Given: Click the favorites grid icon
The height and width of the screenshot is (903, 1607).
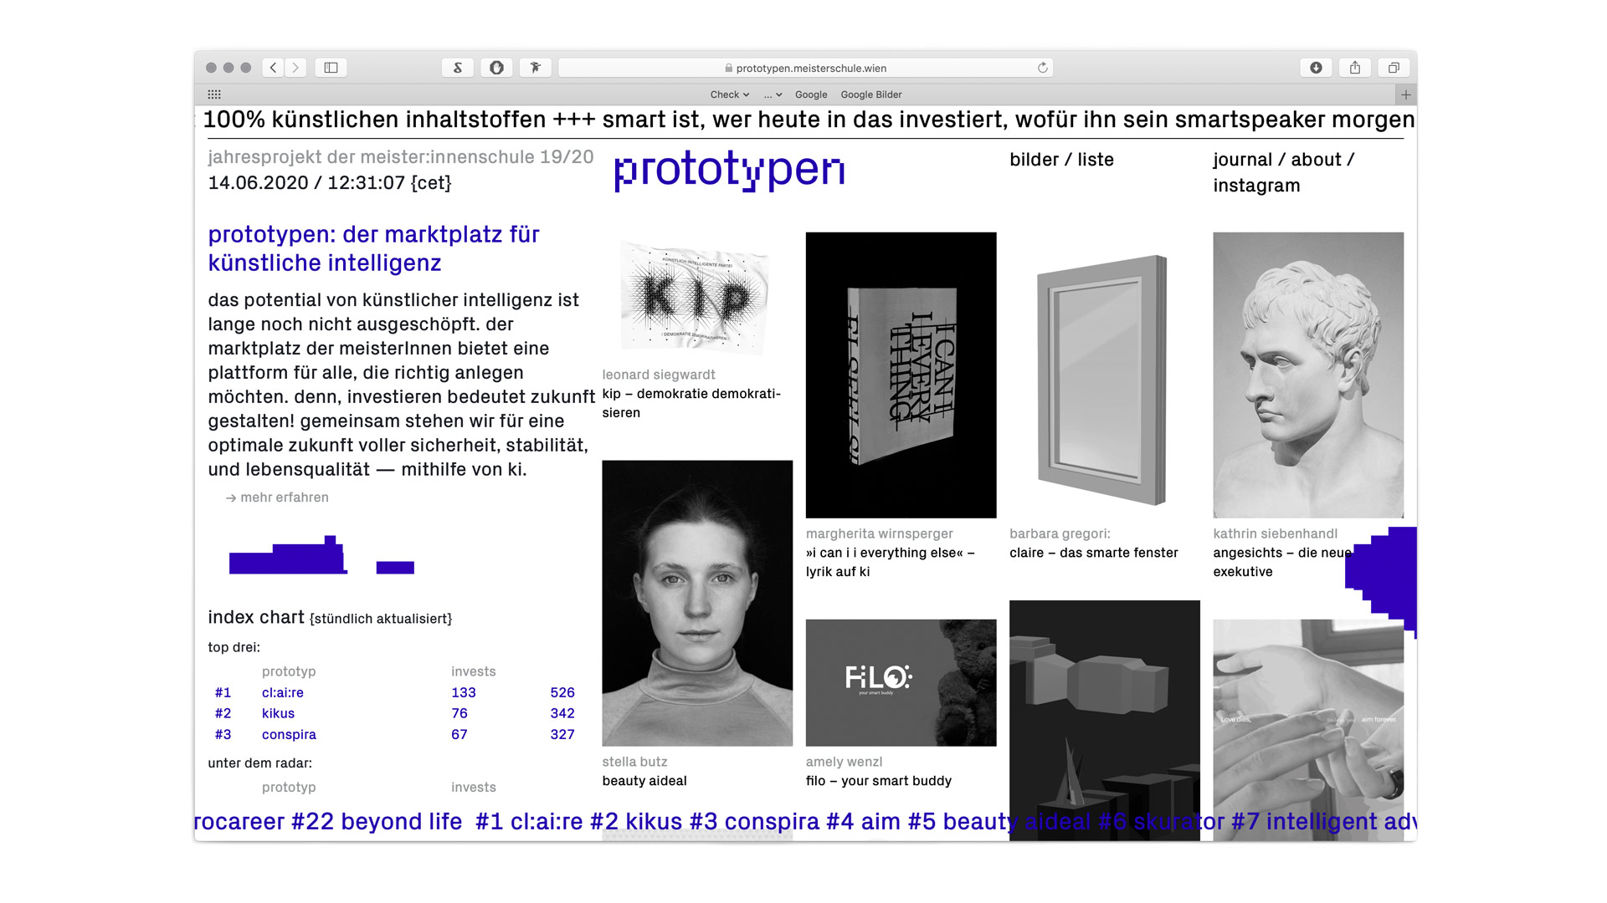Looking at the screenshot, I should 214,94.
